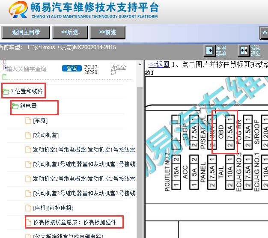The image size is (268, 238).
Task: Click the ACC 5A fuse label
Action: [185, 172]
